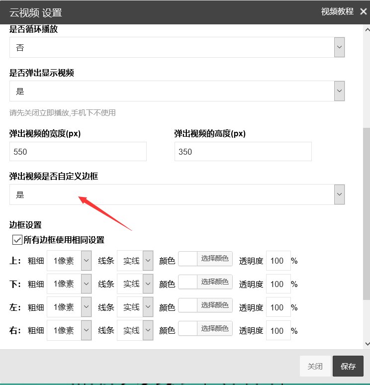This screenshot has width=370, height=385.
Task: Click the 右 border color swatch
Action: point(188,328)
